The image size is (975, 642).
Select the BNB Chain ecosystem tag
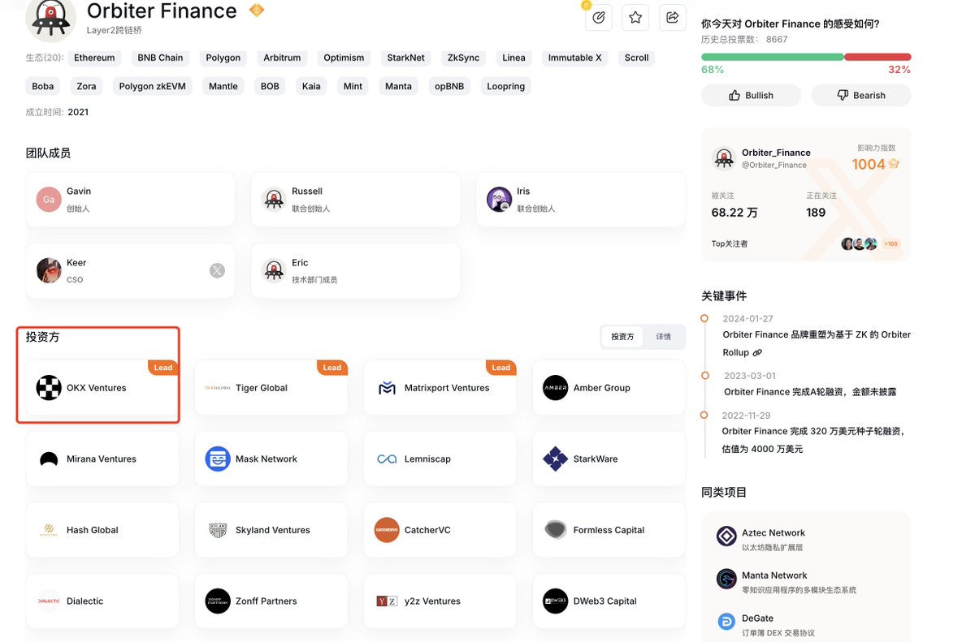pos(160,58)
